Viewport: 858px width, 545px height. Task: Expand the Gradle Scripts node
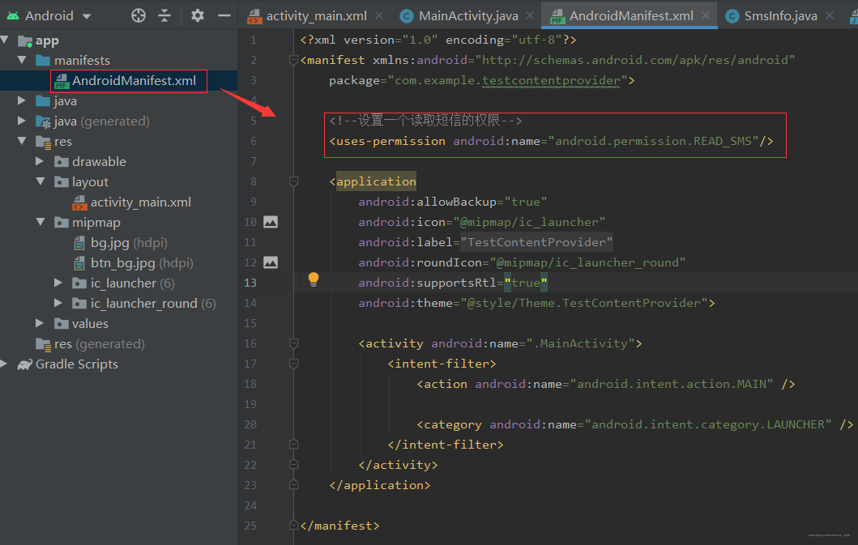[4, 364]
